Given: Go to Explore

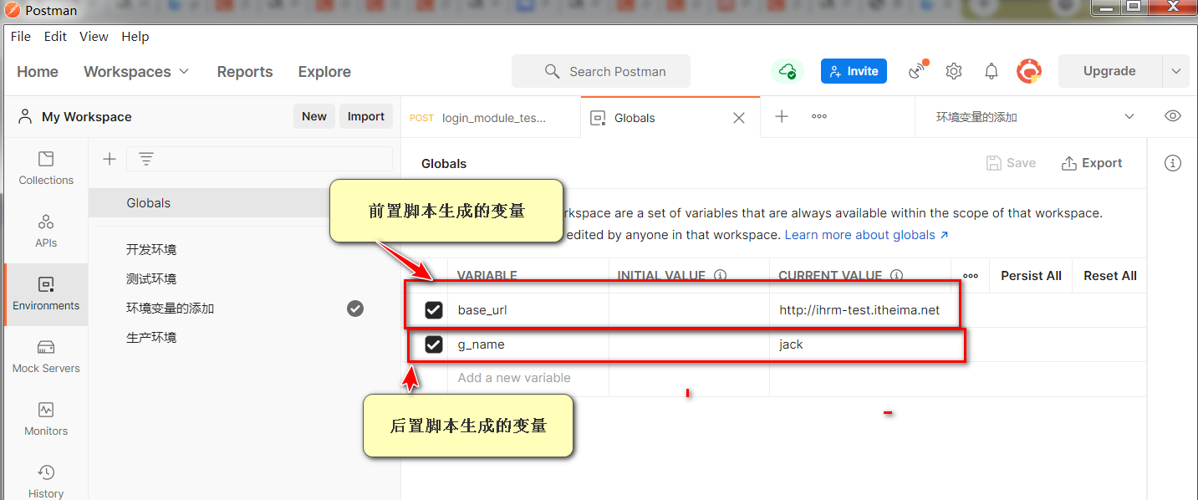Looking at the screenshot, I should coord(324,72).
